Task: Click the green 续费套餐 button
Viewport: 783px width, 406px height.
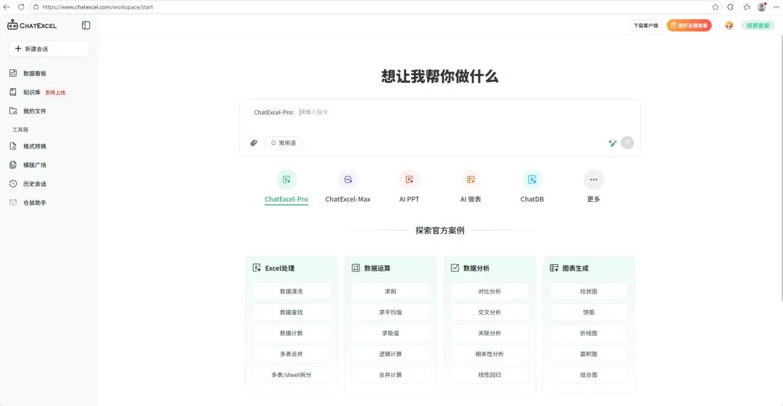Action: (758, 25)
